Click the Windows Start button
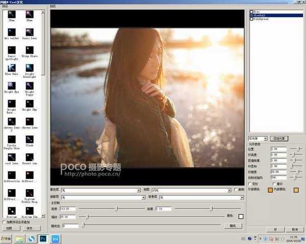This screenshot has height=244, width=306. tap(7, 238)
